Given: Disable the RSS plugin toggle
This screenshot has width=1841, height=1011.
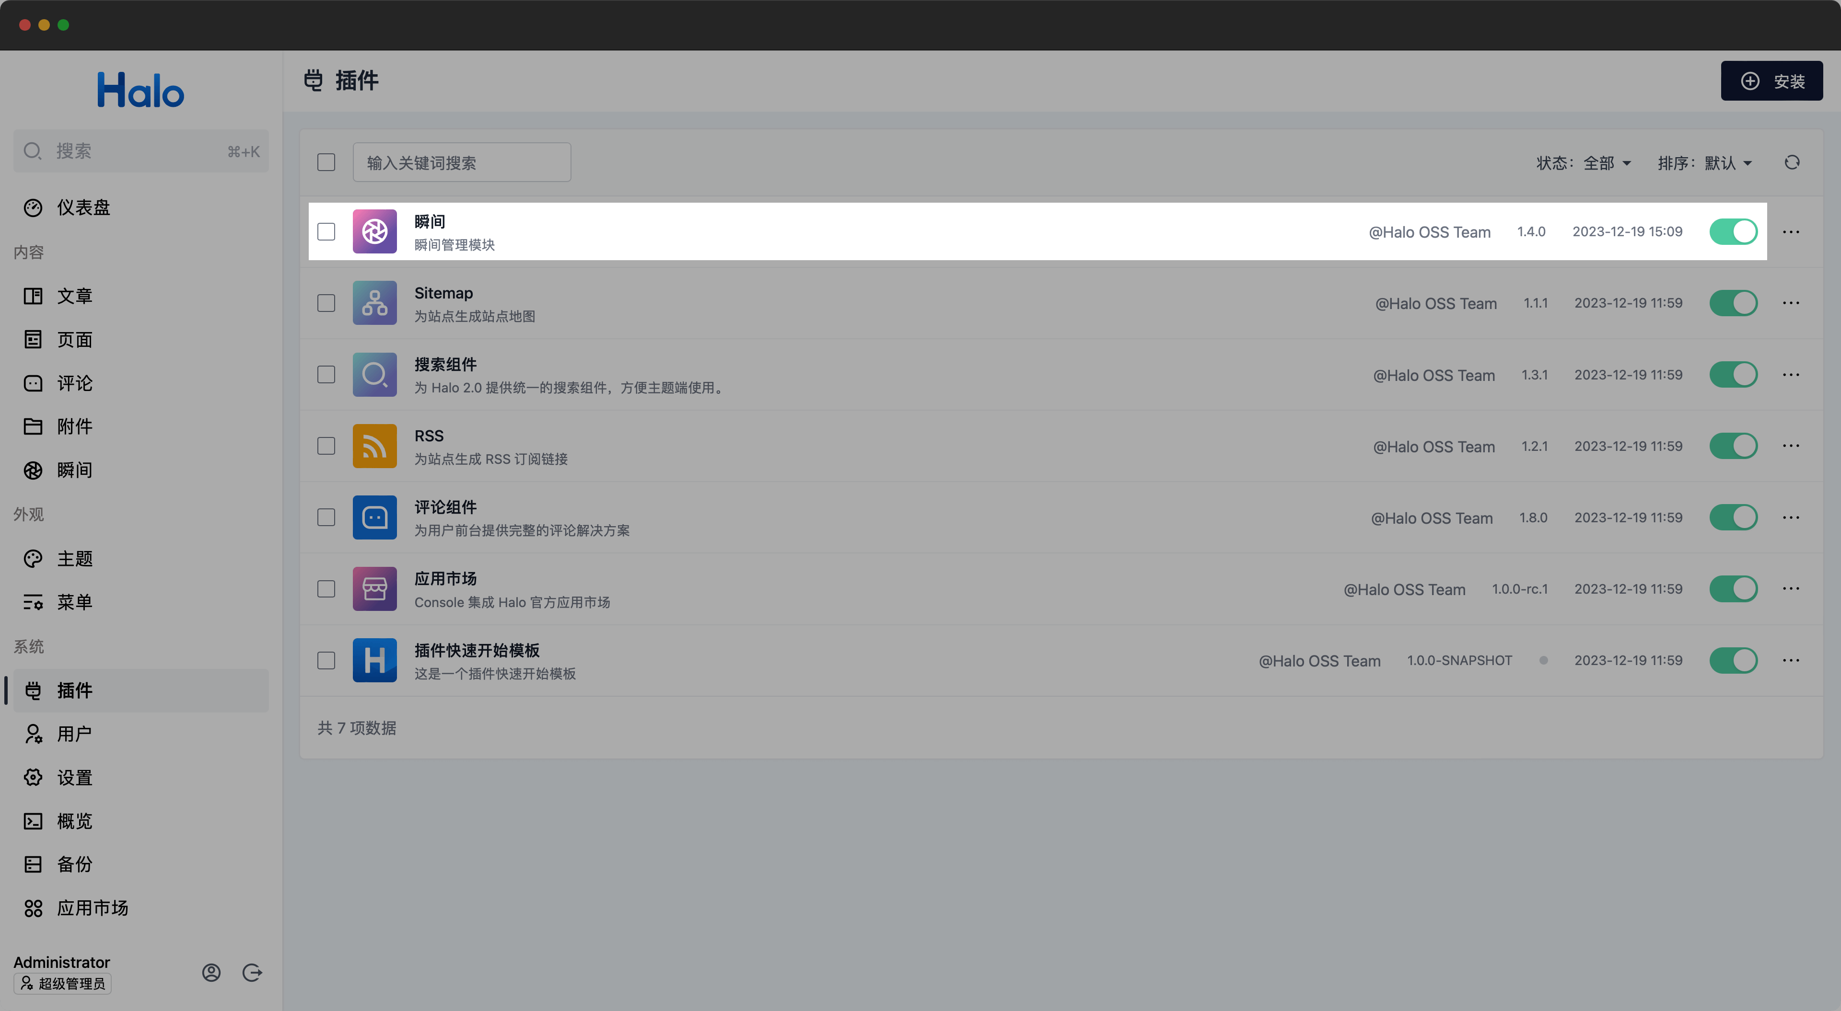Looking at the screenshot, I should click(x=1733, y=446).
